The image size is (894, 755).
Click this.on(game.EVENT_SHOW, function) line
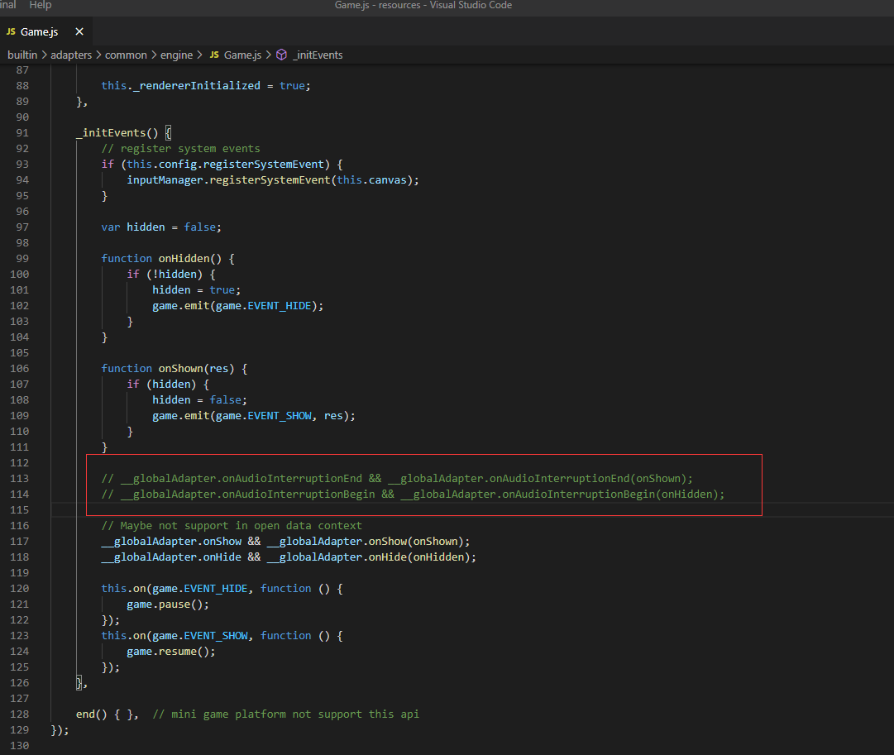(222, 635)
